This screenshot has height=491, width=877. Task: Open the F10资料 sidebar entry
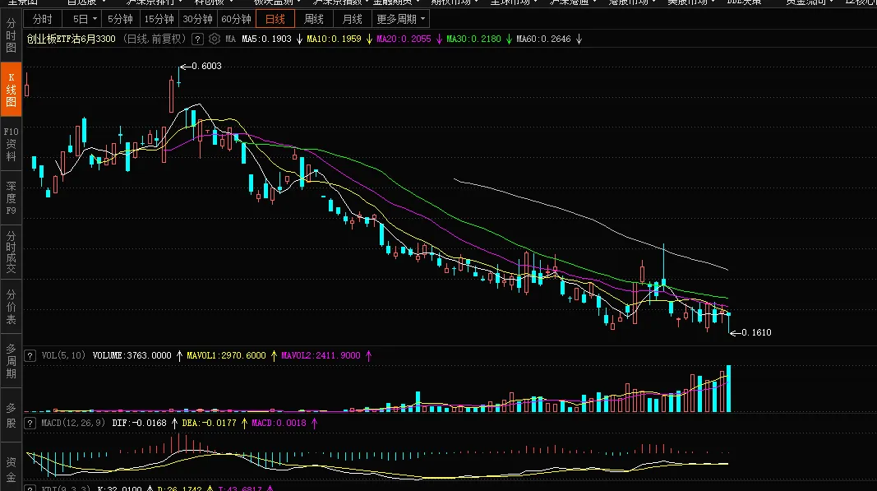(x=11, y=144)
